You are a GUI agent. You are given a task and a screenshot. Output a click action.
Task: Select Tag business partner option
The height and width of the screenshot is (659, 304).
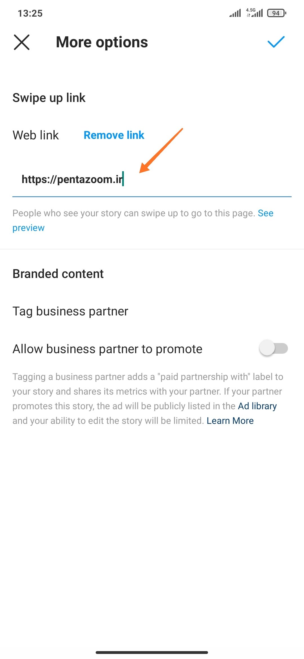tap(70, 311)
